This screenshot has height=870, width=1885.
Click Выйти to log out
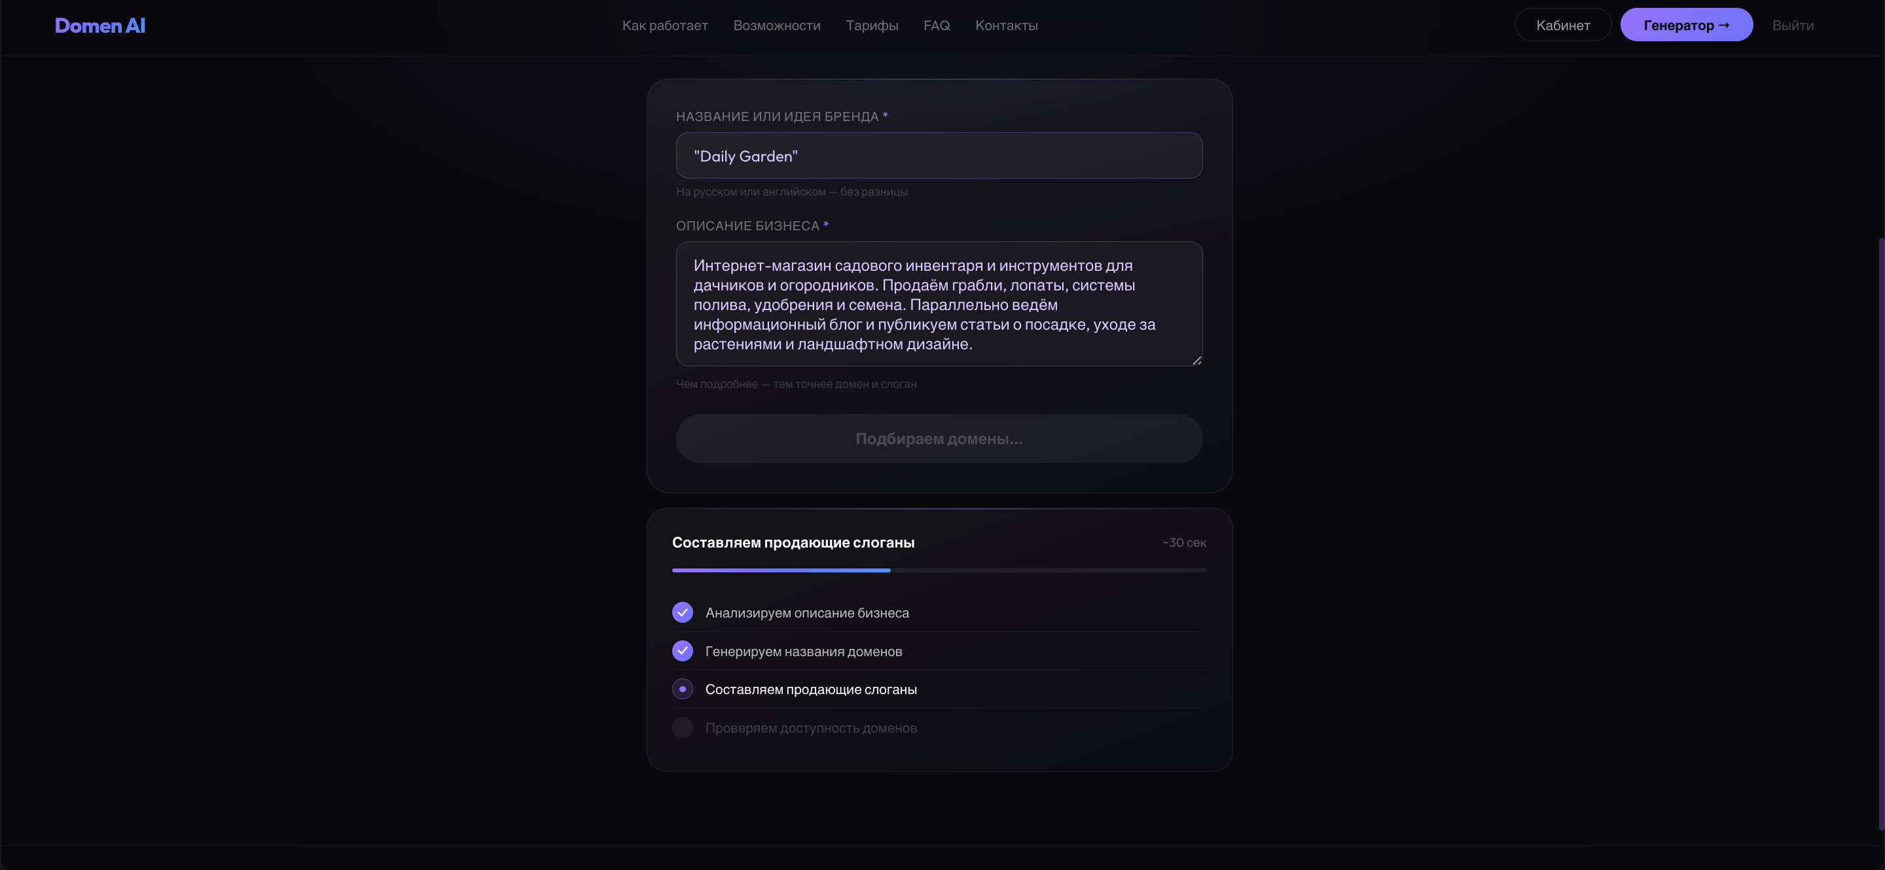click(1792, 26)
